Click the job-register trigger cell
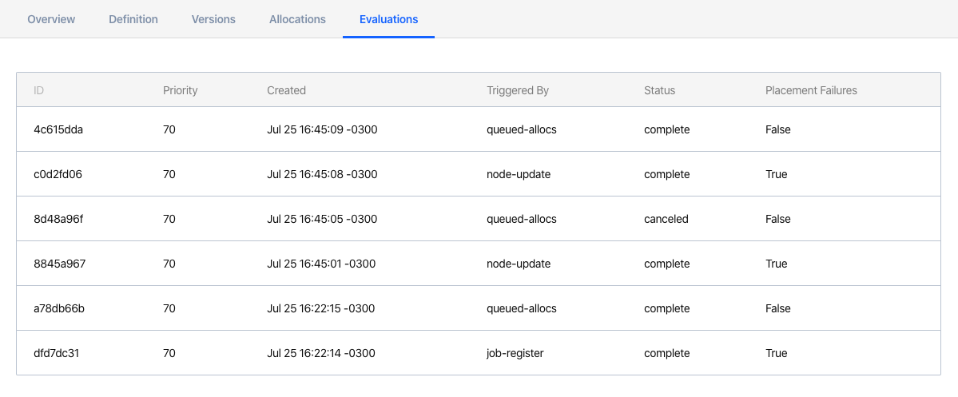 coord(515,353)
